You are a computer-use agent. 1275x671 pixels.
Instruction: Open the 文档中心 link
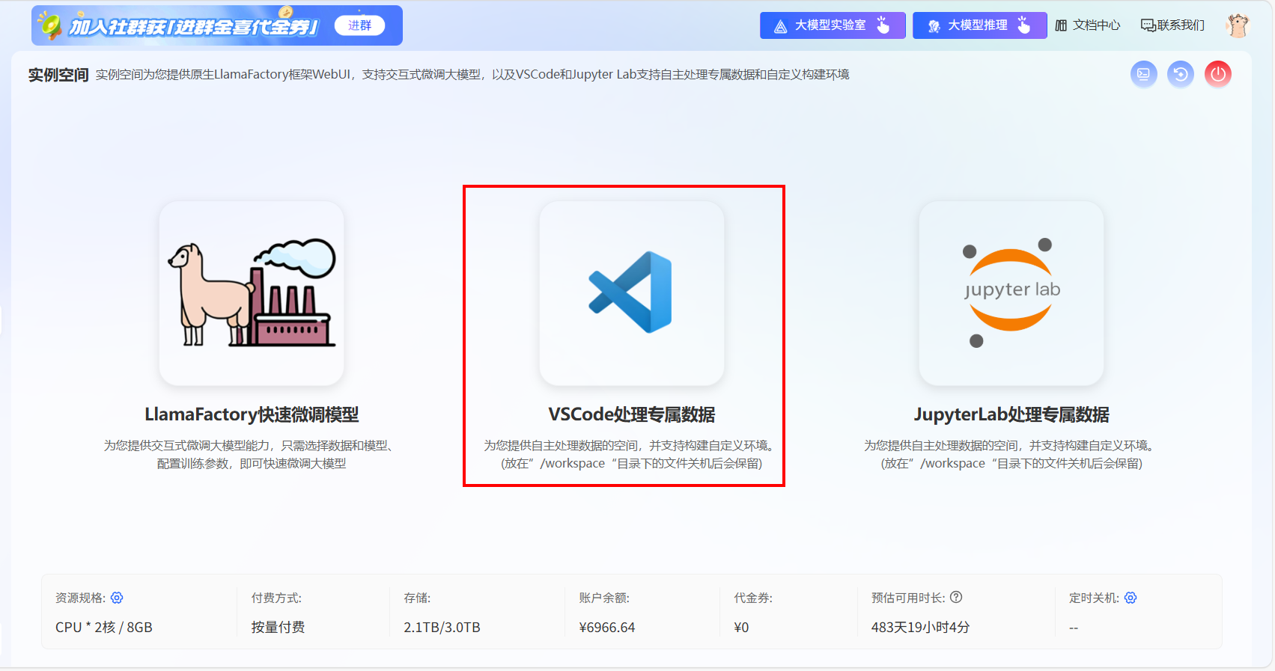[1088, 25]
